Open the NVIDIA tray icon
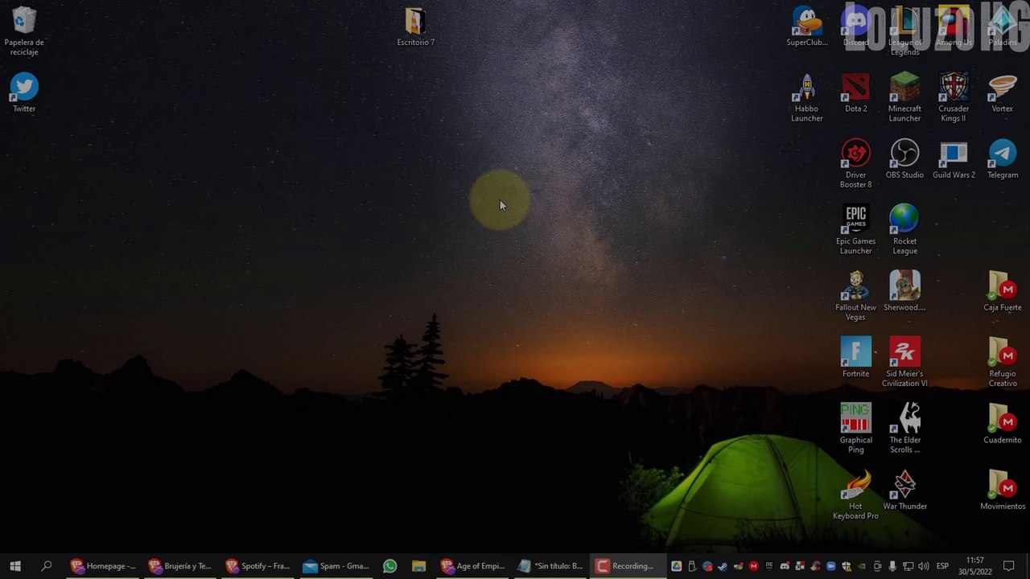Screen dimensions: 1030x579 862,566
